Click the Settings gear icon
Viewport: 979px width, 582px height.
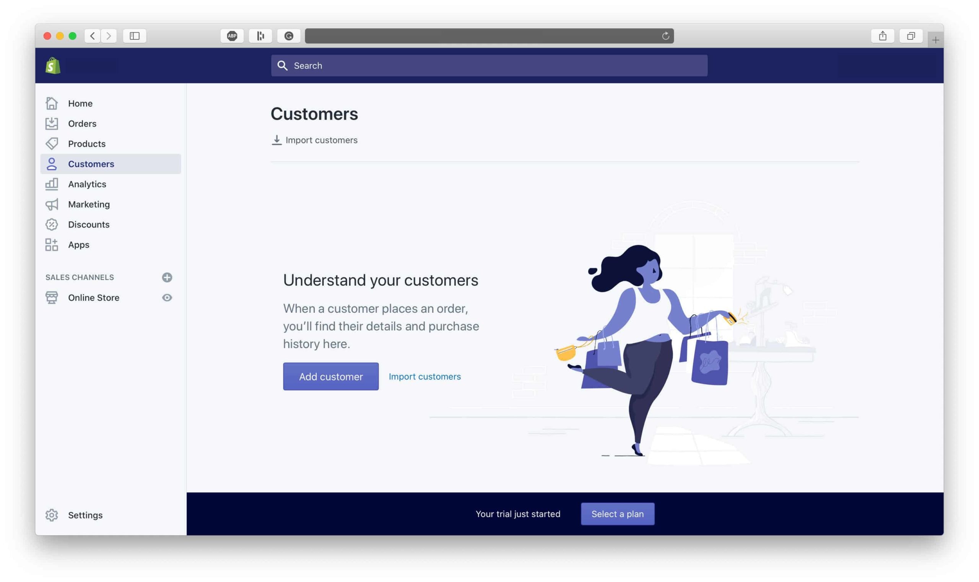tap(52, 515)
